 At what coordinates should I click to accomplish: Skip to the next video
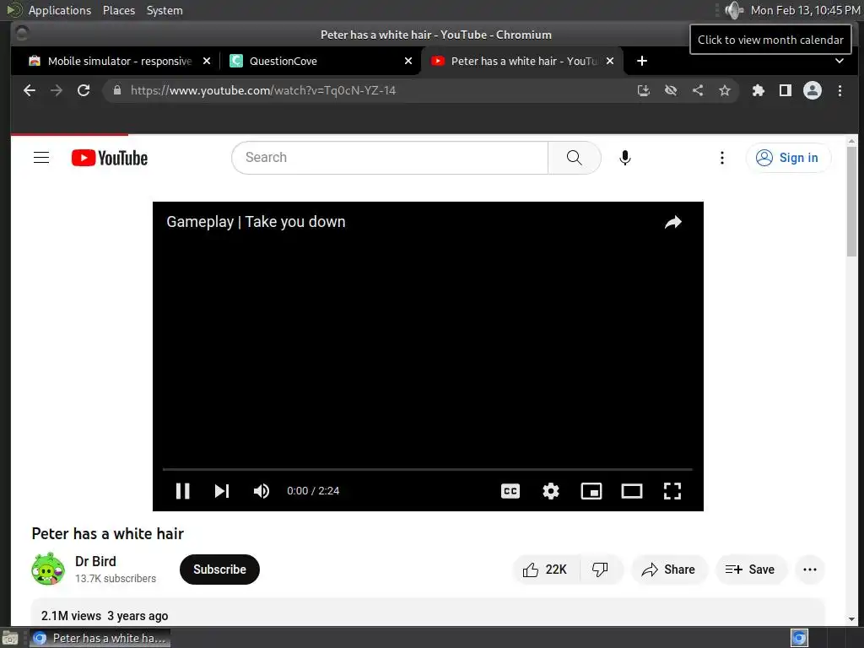(222, 491)
